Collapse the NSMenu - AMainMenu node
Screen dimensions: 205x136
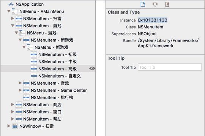point(9,11)
